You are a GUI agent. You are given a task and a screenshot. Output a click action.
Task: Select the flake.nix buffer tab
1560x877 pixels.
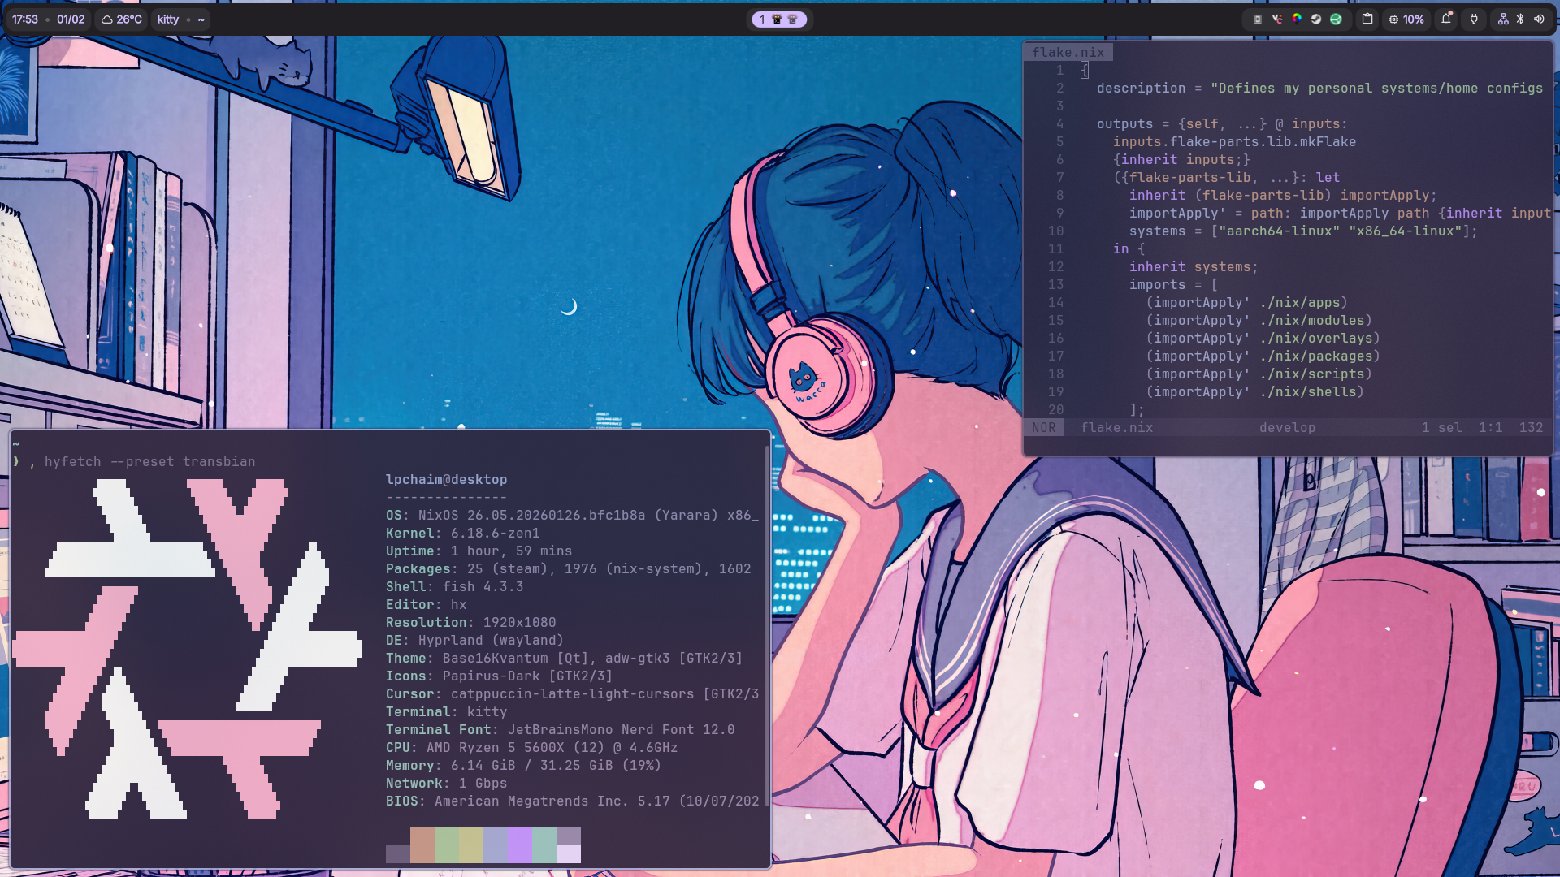(1068, 52)
